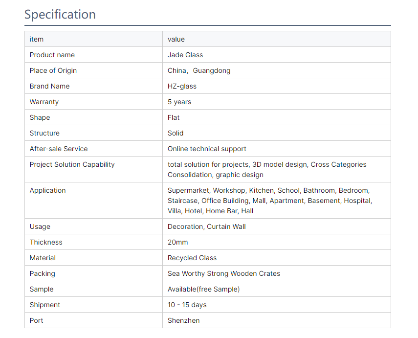Viewport: 418px width, 338px height.
Task: Click the Solid structure value
Action: tap(176, 133)
